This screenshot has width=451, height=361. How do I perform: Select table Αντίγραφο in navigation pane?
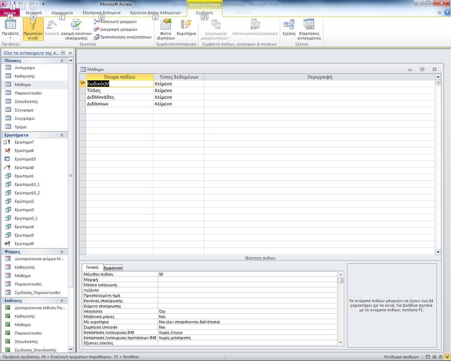coord(25,67)
